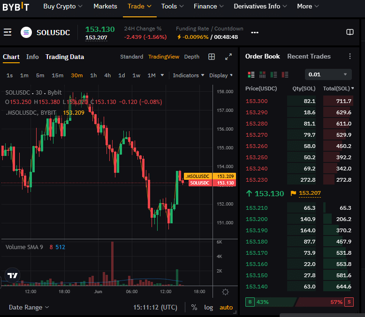
Task: Select the 15m timeframe
Action: (58, 75)
